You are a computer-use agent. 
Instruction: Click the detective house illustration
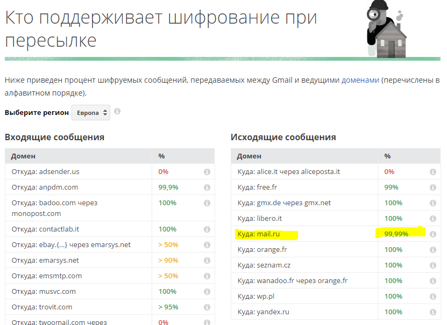pyautogui.click(x=387, y=28)
